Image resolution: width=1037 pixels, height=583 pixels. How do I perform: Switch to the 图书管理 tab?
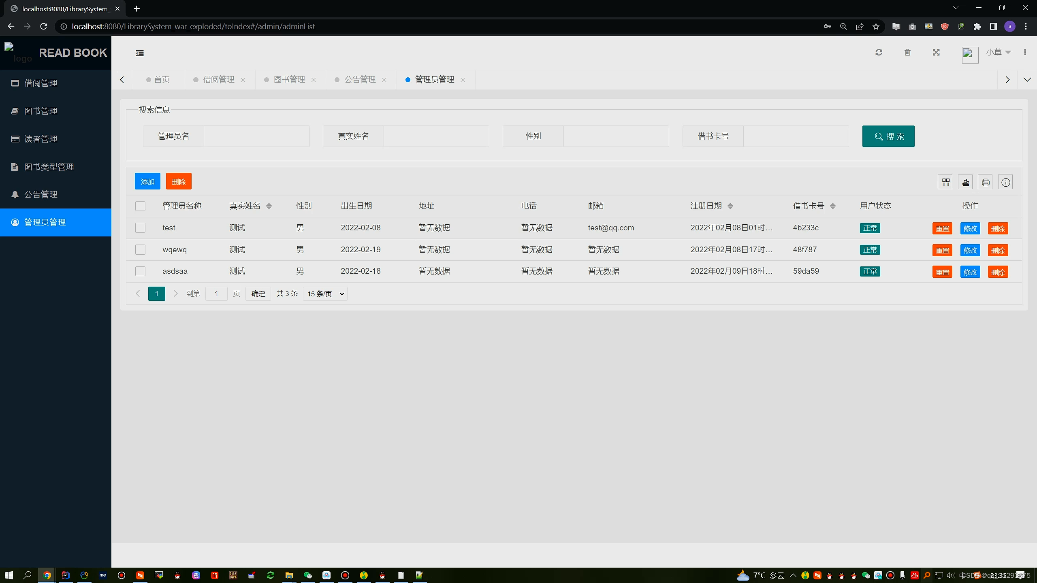[x=289, y=80]
